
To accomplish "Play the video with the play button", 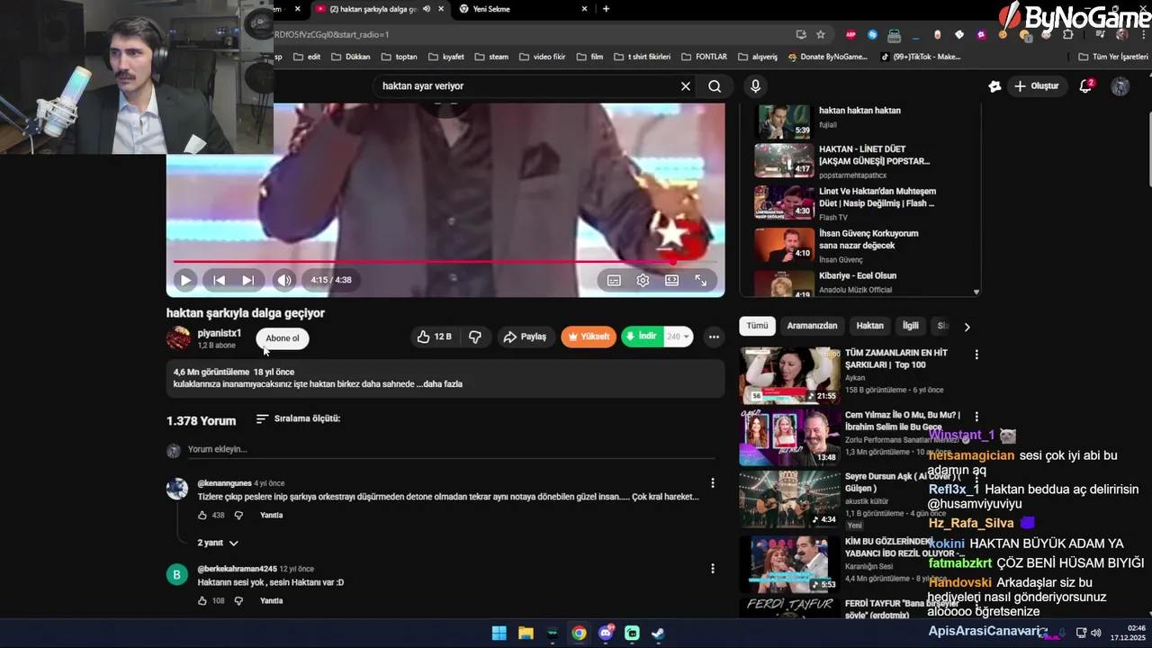I will click(185, 280).
